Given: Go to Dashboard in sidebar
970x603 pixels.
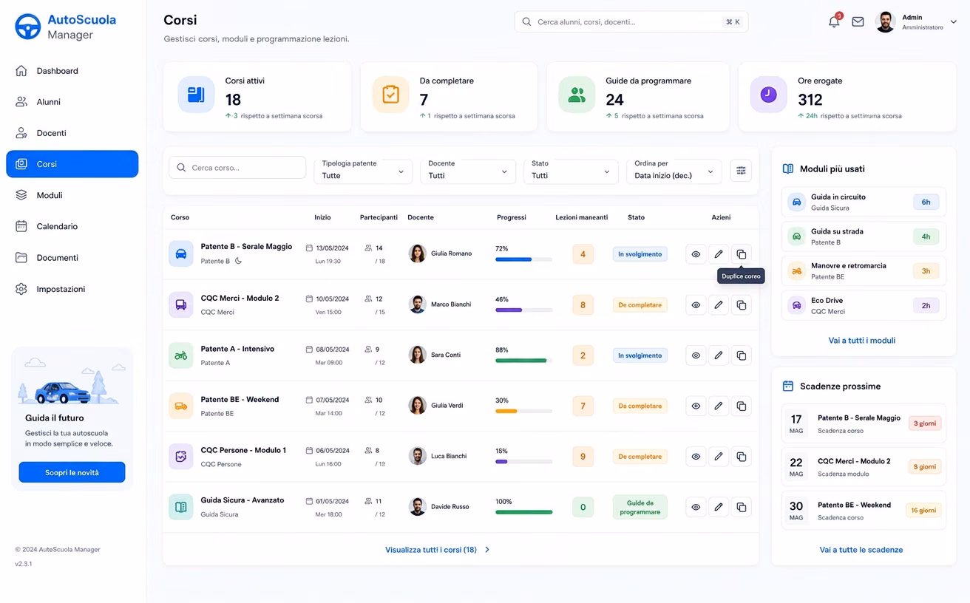Looking at the screenshot, I should coord(72,71).
